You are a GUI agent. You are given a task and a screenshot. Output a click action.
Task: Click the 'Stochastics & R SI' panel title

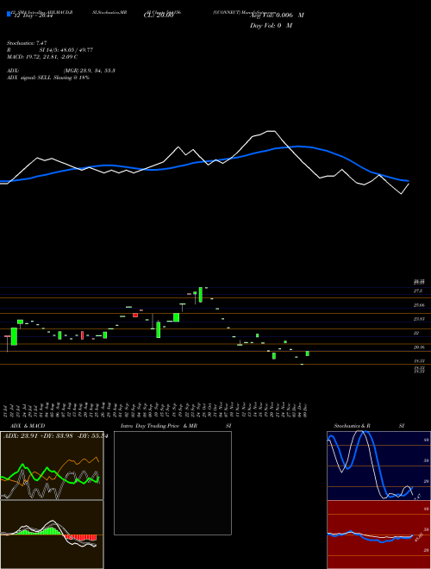(369, 426)
